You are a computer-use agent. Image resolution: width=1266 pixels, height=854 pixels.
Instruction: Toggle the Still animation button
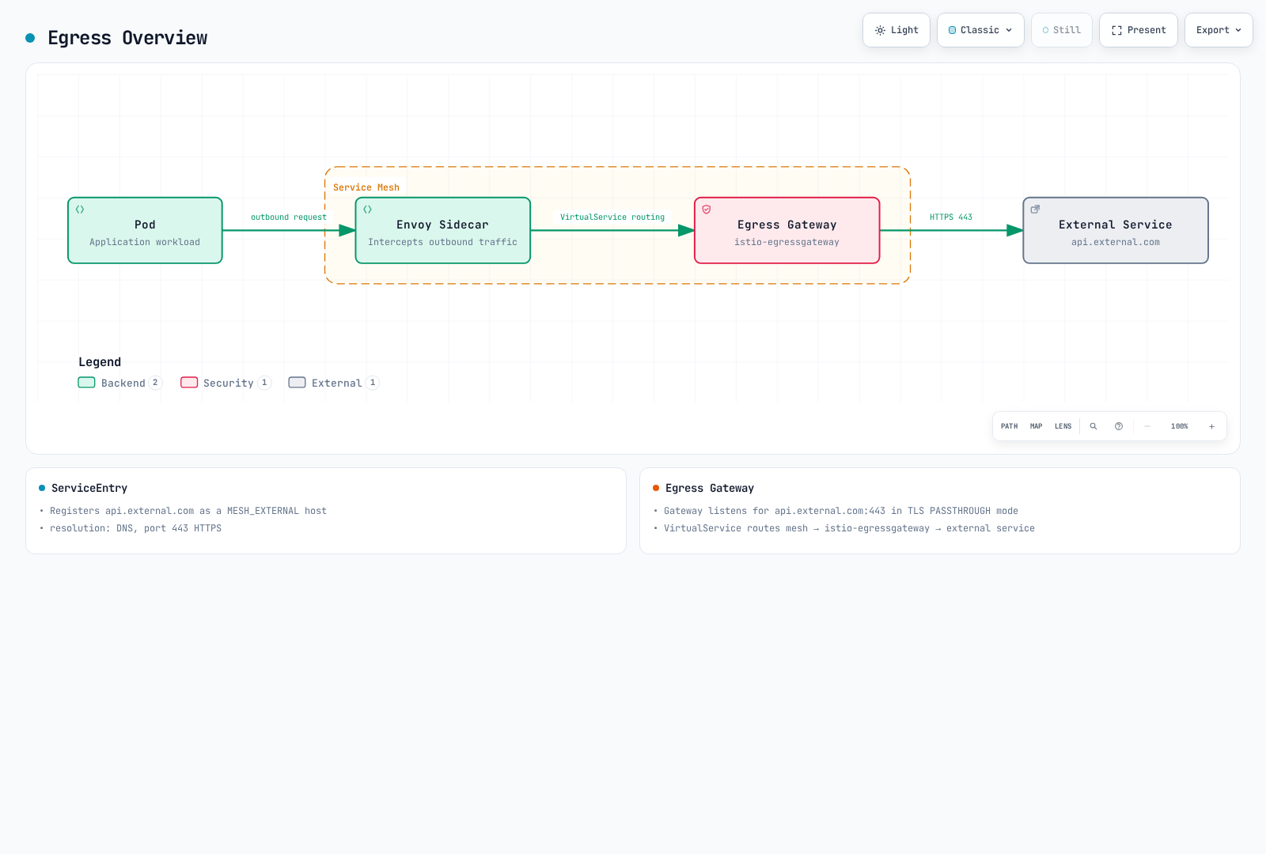click(1061, 30)
